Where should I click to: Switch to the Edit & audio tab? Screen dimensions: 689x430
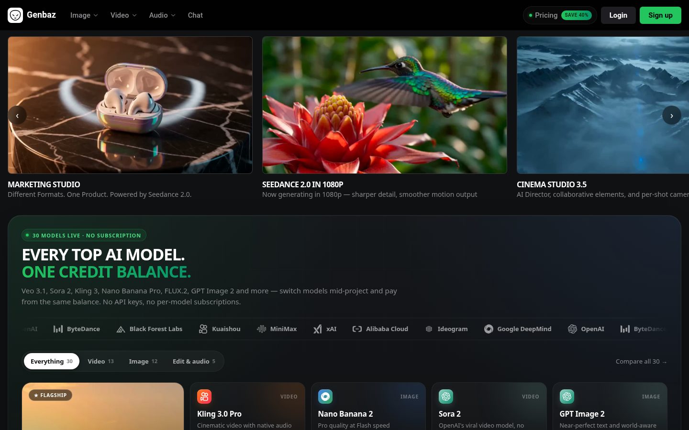(194, 361)
